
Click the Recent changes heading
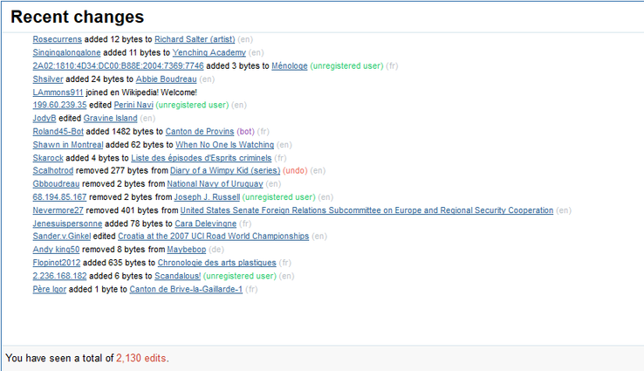pyautogui.click(x=77, y=17)
